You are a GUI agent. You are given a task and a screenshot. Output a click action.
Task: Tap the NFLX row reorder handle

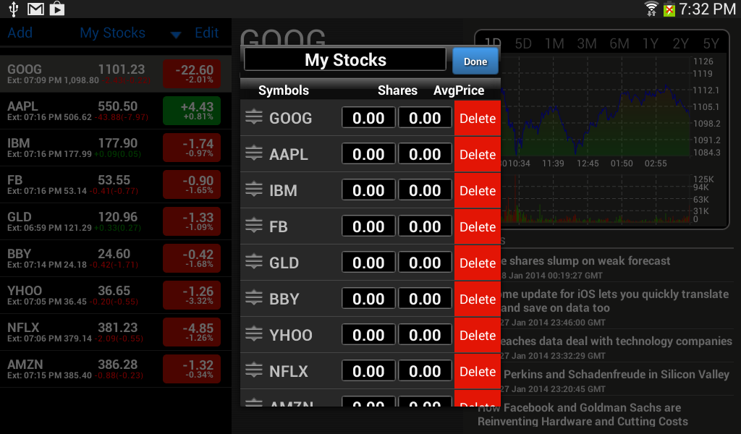(254, 370)
